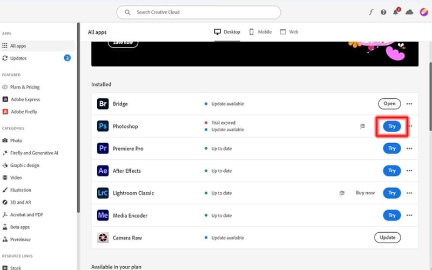
Task: Click the Lightroom Classic app icon
Action: click(103, 193)
